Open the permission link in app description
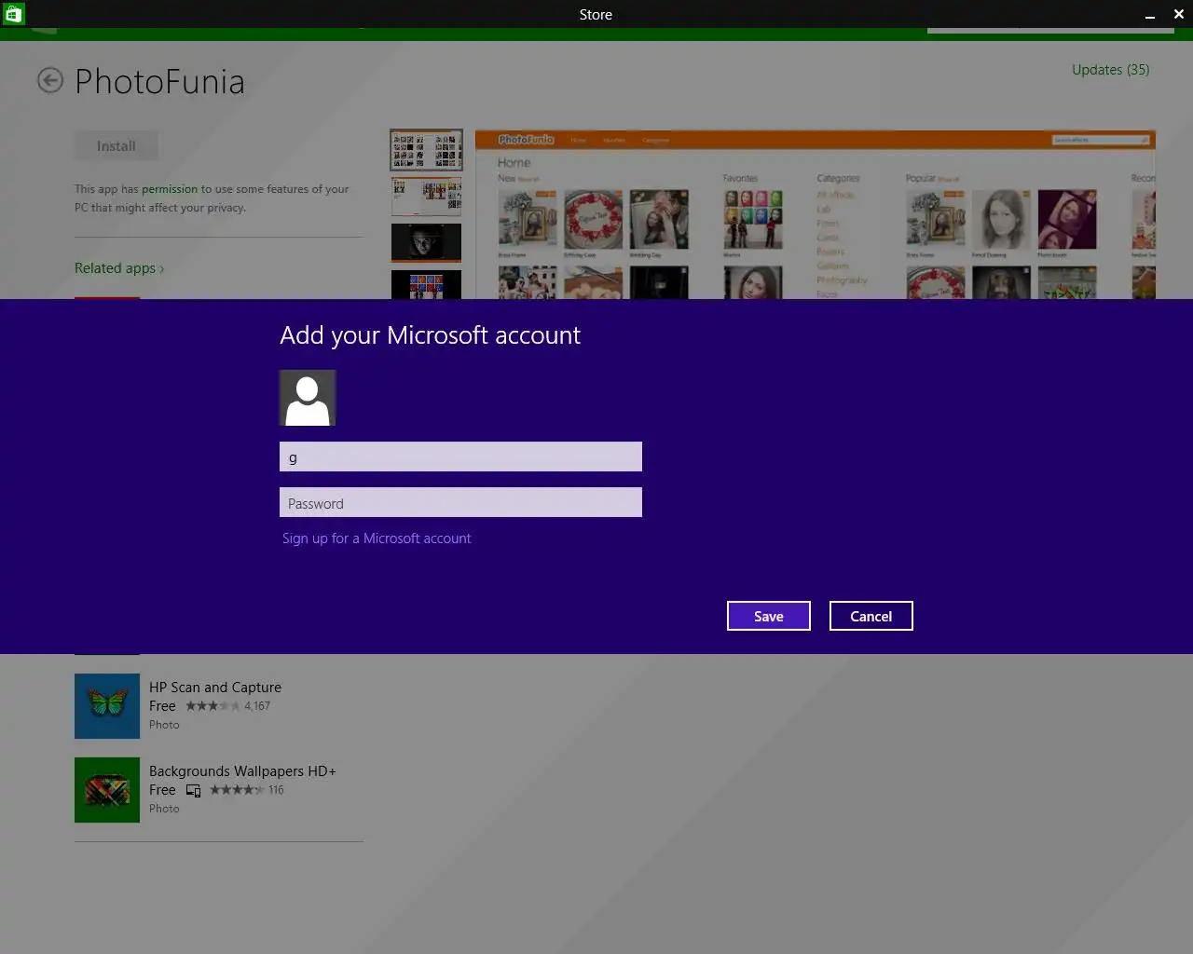This screenshot has height=954, width=1193. 170,189
